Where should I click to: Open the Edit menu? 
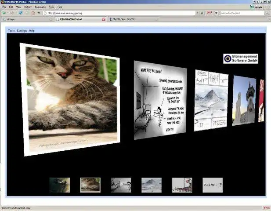click(x=11, y=7)
